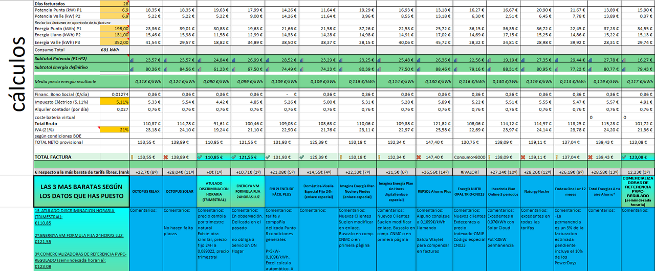
Task: Select the average price 0,130 €/kWh under REPSOL
Action: tap(434, 81)
